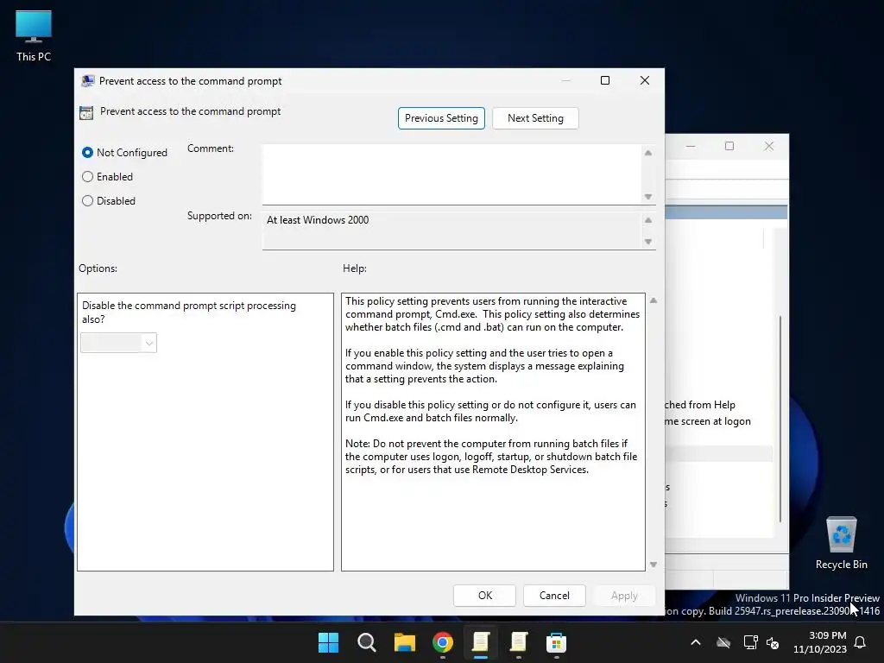This screenshot has width=884, height=663.
Task: Click the OneDrive tray icon
Action: point(723,642)
